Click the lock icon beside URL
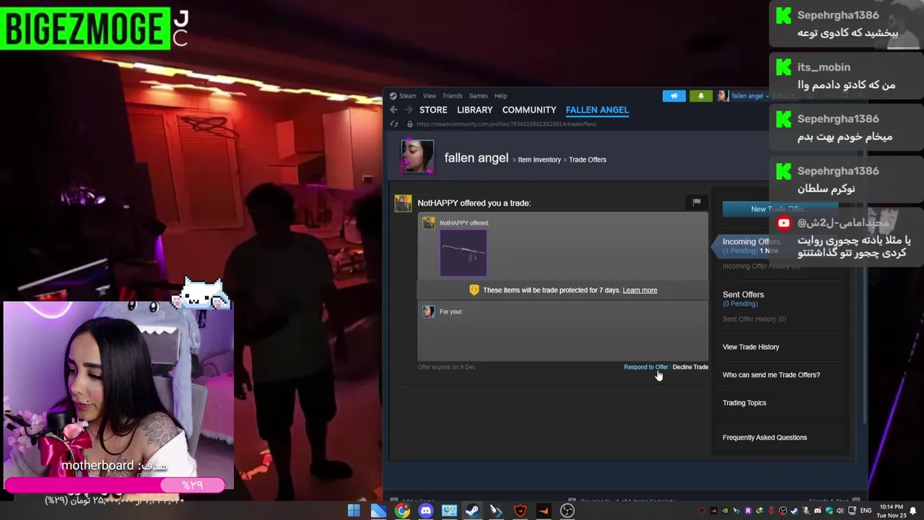 (x=410, y=124)
